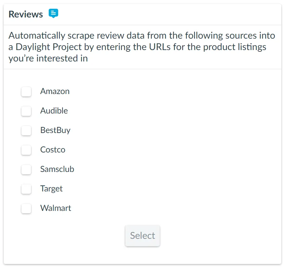Click the Samsclub label text
284x268 pixels.
(57, 169)
